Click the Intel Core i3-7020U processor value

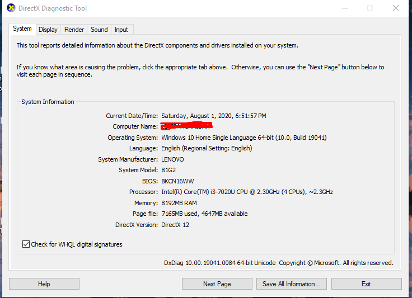coord(247,192)
